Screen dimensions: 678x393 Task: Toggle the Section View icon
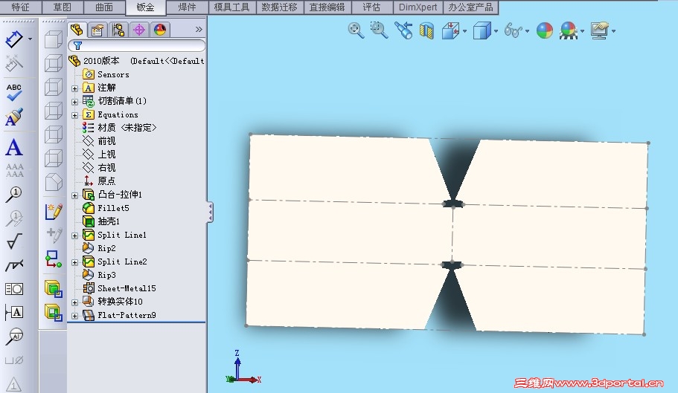[426, 30]
